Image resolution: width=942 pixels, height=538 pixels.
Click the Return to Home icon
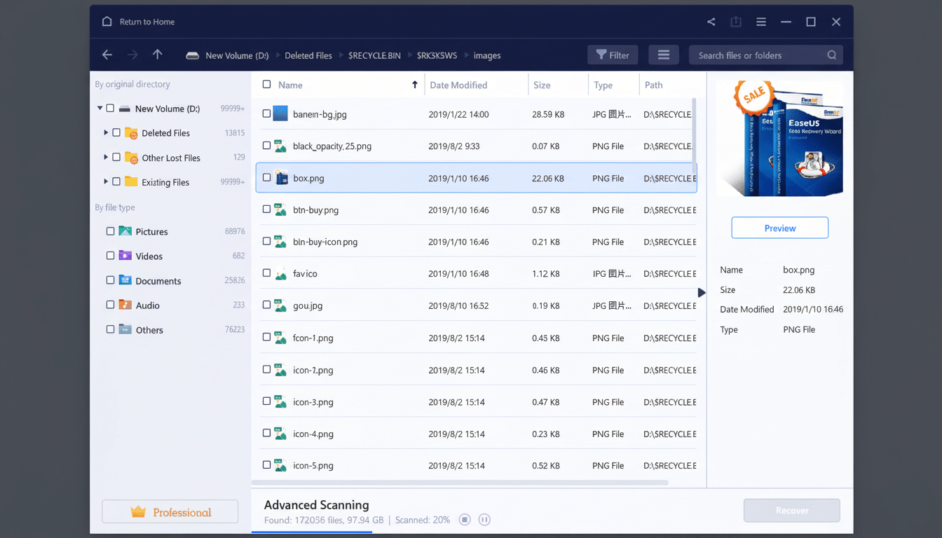pos(107,22)
